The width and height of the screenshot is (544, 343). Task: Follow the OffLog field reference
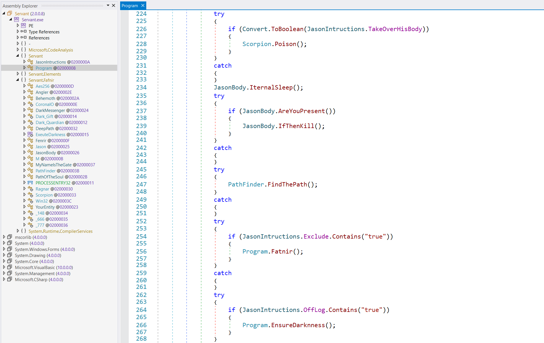(314, 310)
